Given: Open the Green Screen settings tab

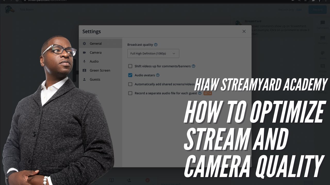Looking at the screenshot, I should [100, 70].
